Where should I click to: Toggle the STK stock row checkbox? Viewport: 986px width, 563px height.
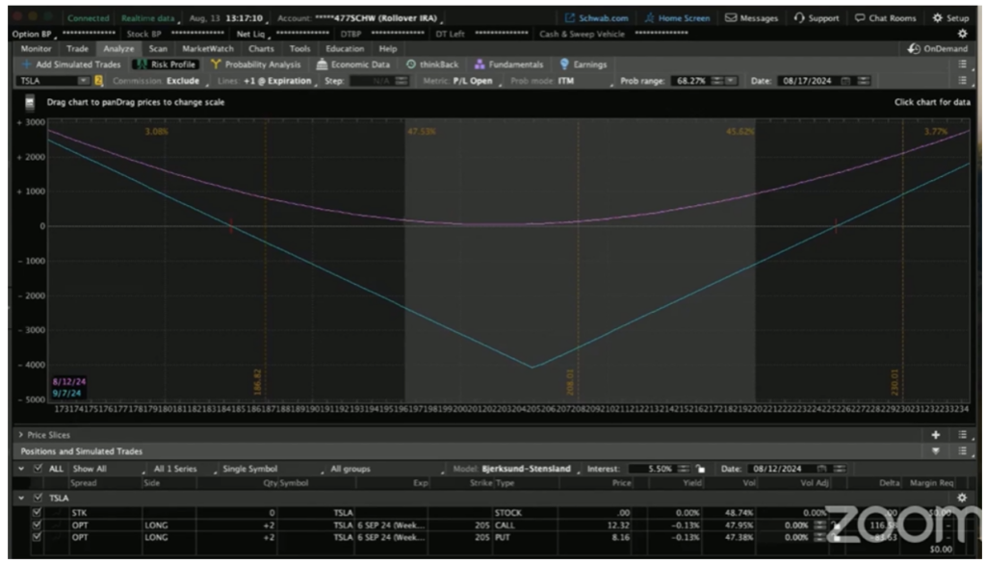coord(37,513)
